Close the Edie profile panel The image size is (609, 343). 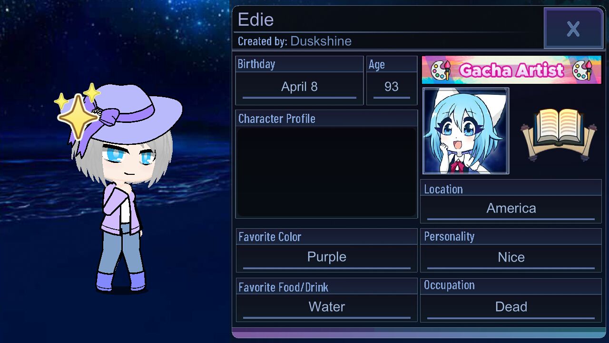click(x=573, y=29)
